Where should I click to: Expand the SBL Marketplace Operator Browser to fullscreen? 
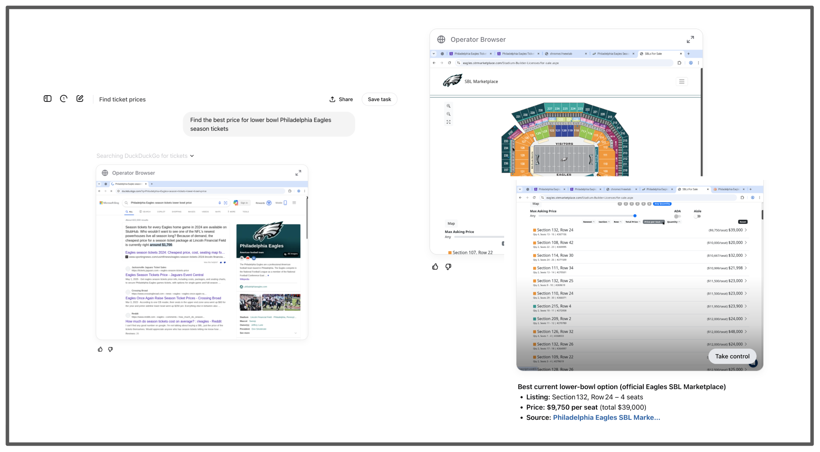click(x=690, y=40)
